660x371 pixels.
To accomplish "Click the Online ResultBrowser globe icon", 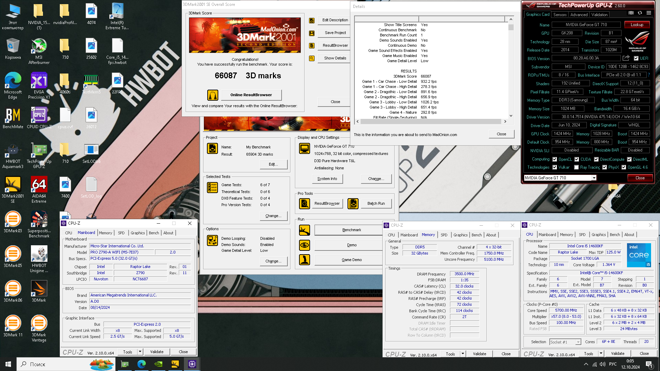I will coord(213,95).
